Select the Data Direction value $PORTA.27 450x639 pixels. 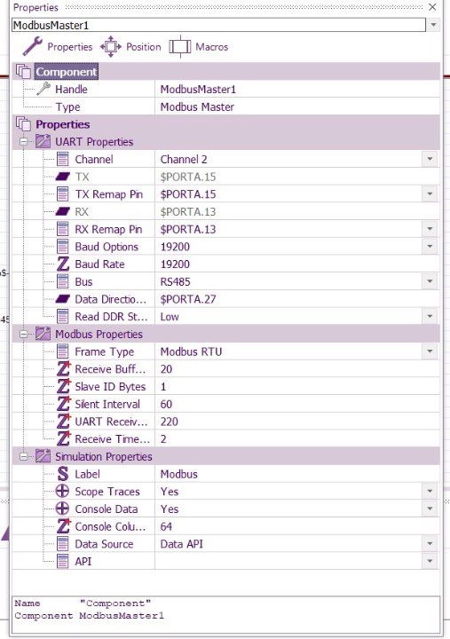tap(297, 299)
